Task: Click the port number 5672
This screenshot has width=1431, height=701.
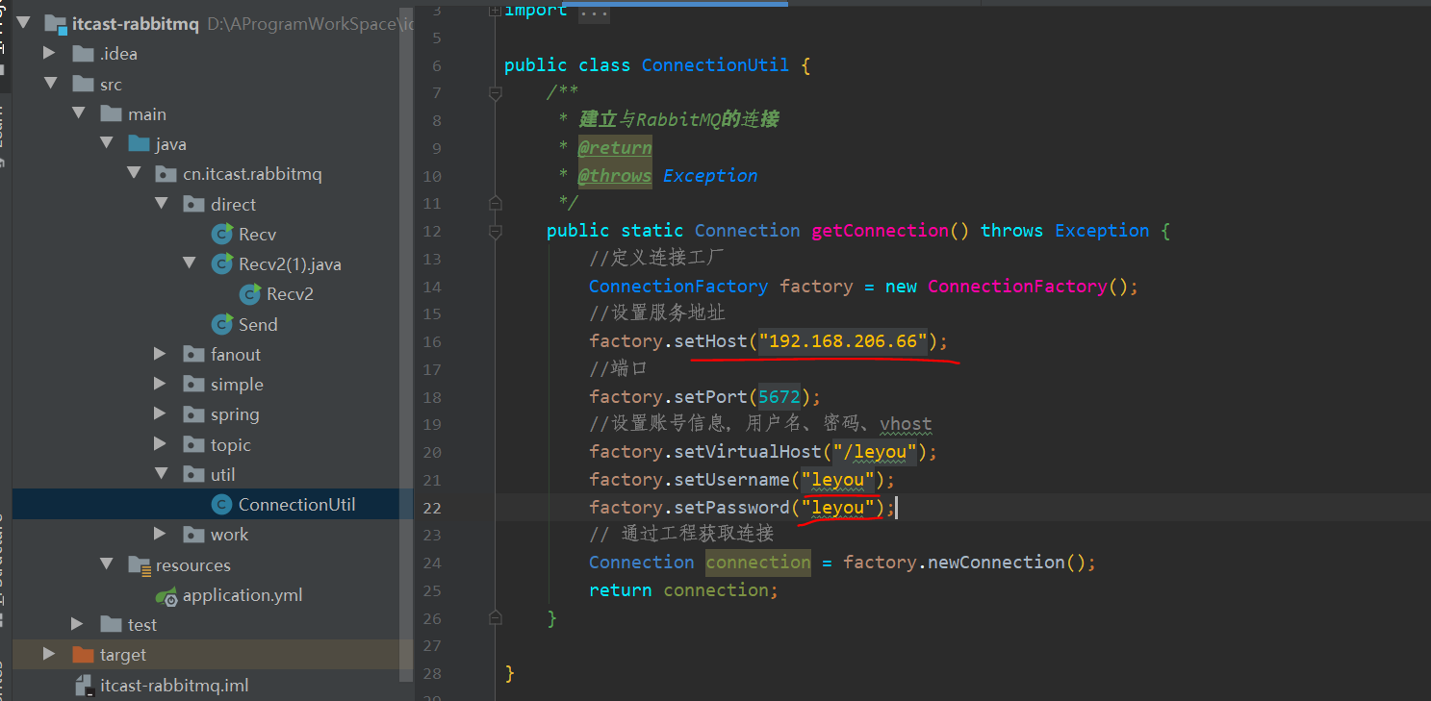Action: [779, 397]
